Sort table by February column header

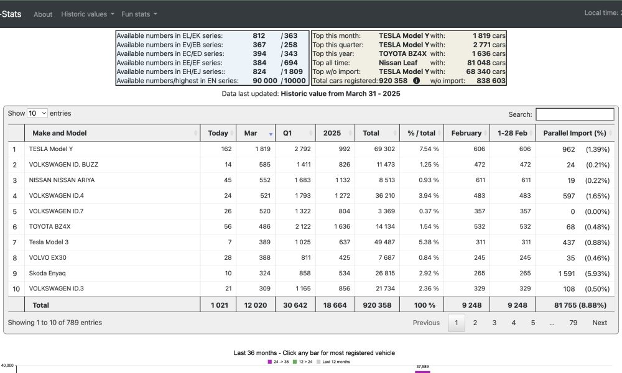(466, 133)
